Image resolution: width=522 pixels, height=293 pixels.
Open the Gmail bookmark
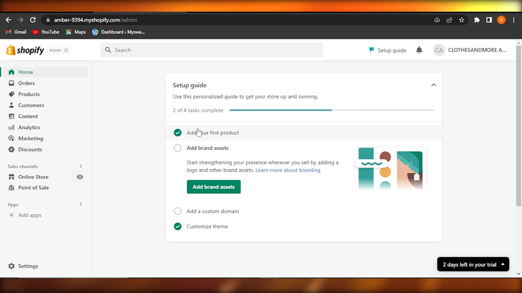[16, 32]
